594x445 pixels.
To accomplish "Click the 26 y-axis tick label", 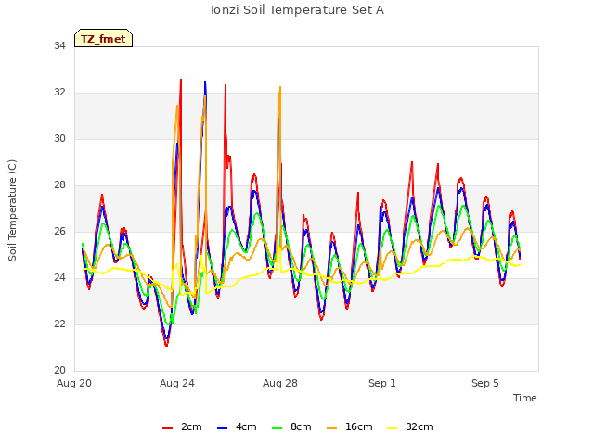I will 59,232.
